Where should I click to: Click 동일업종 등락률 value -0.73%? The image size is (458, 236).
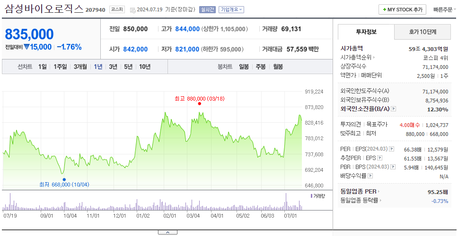point(440,201)
